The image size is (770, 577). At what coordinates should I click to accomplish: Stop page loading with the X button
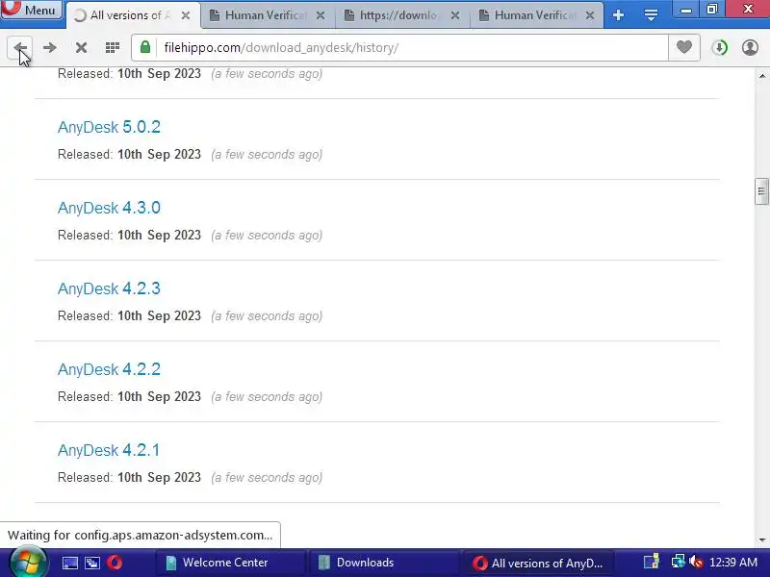click(81, 47)
